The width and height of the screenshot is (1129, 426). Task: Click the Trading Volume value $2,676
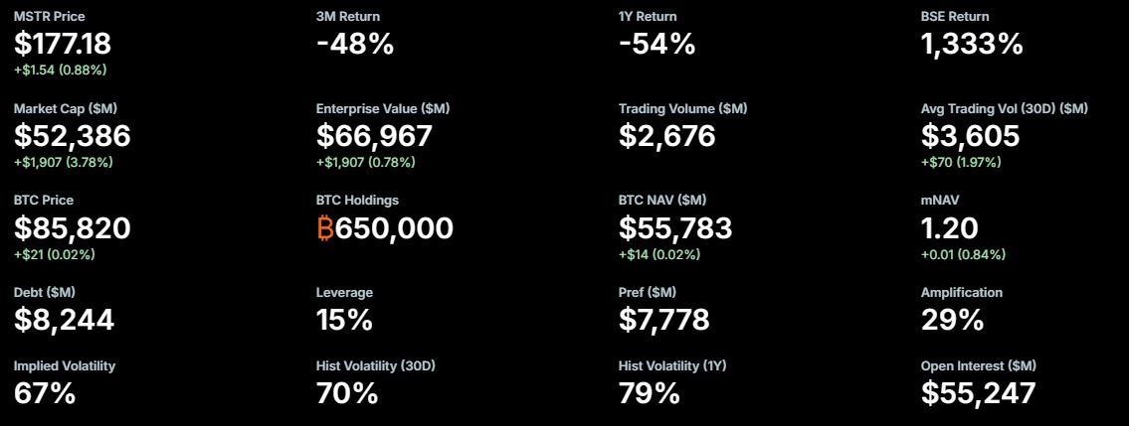point(666,136)
